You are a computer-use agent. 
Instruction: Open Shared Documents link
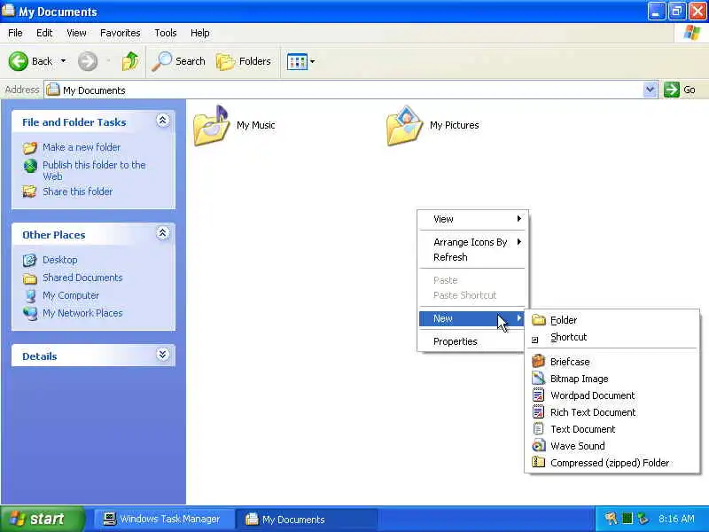point(82,278)
